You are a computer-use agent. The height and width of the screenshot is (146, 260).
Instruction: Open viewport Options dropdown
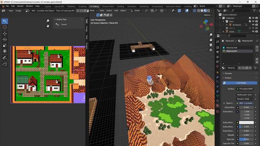208,15
